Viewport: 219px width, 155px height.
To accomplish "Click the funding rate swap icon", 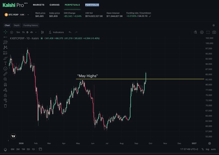I will (x=150, y=16).
